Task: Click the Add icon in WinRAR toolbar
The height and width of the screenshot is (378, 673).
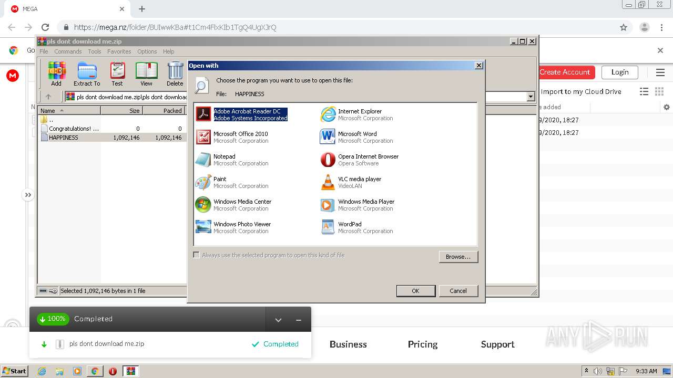Action: coord(56,73)
